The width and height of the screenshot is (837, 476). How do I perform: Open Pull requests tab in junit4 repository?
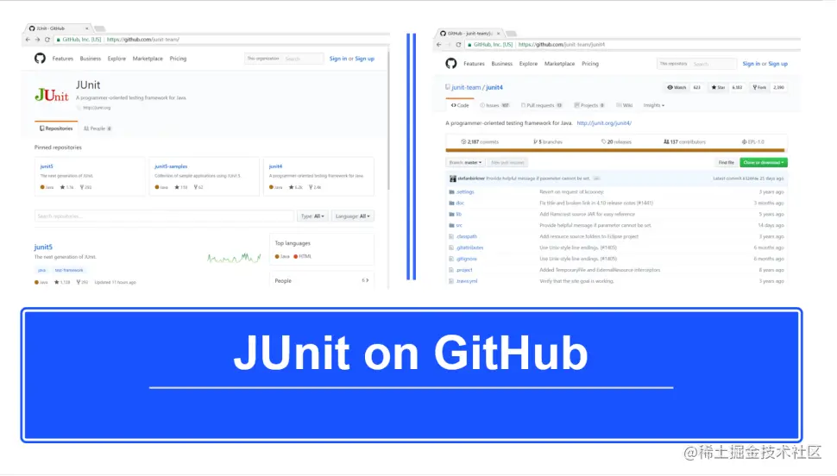pyautogui.click(x=542, y=106)
